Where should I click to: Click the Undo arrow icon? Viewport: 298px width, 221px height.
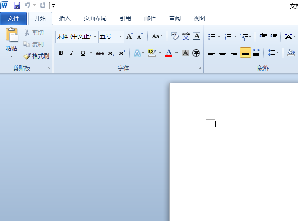[27, 5]
